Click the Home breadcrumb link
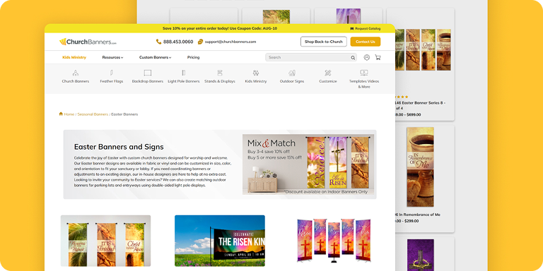 point(69,114)
